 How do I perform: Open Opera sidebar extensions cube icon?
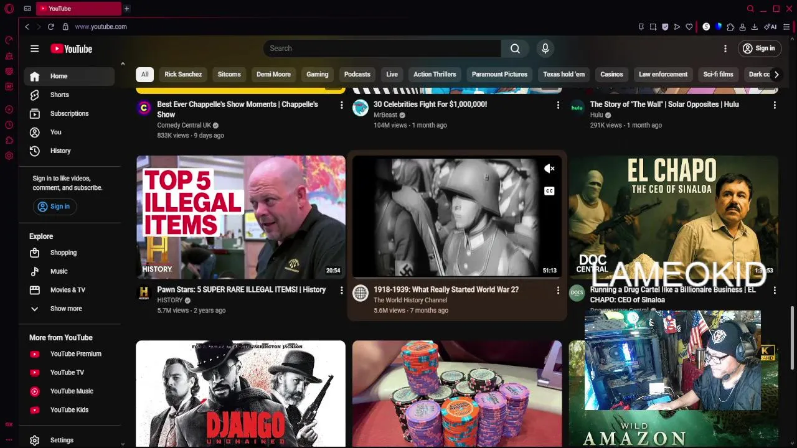(x=9, y=141)
